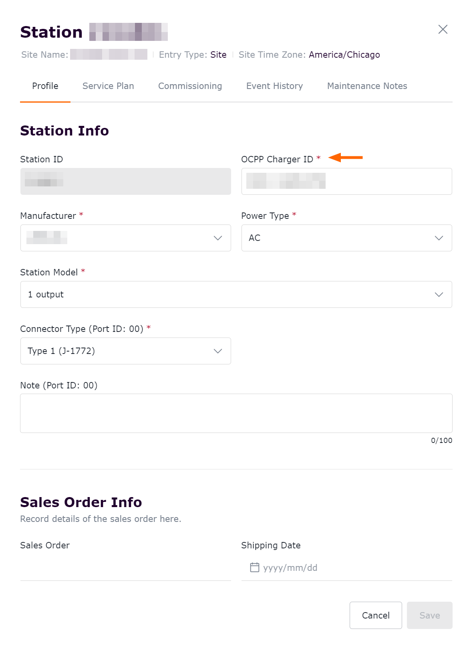Click the calendar icon in Shipping Date
The width and height of the screenshot is (473, 649).
[x=255, y=567]
